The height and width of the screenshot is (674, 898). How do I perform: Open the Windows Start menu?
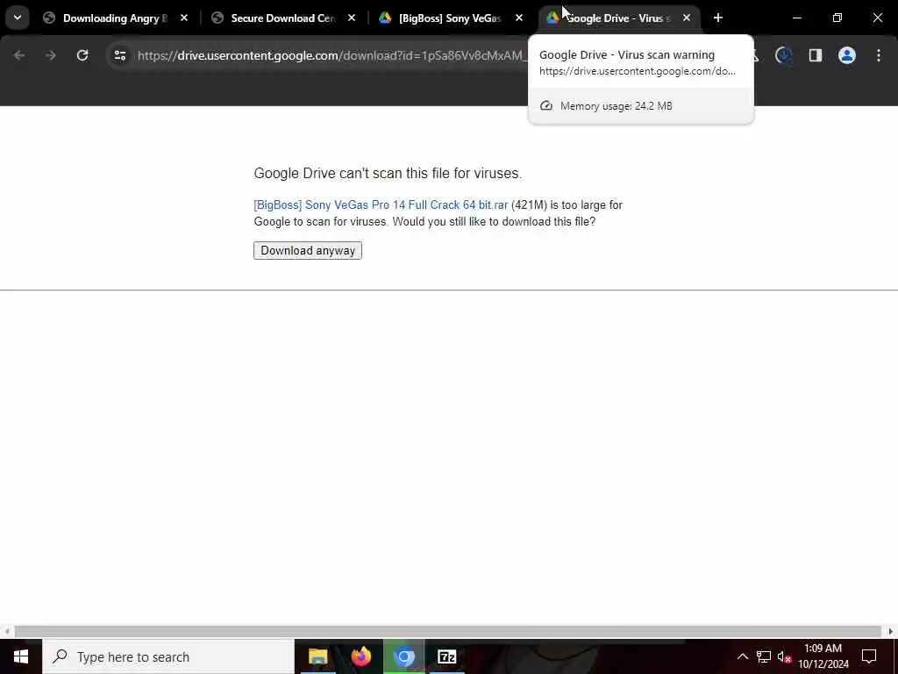tap(21, 656)
